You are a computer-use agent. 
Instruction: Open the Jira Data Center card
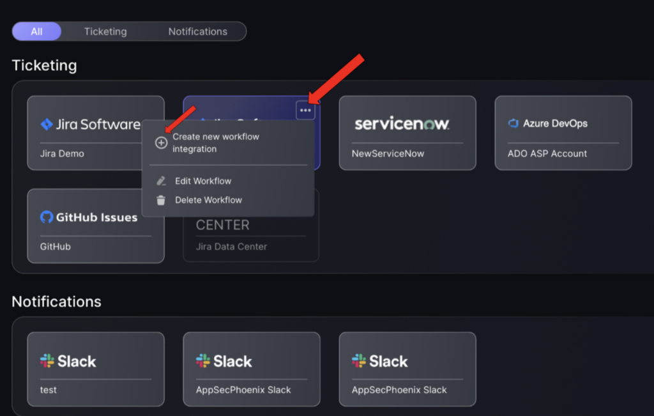(251, 239)
